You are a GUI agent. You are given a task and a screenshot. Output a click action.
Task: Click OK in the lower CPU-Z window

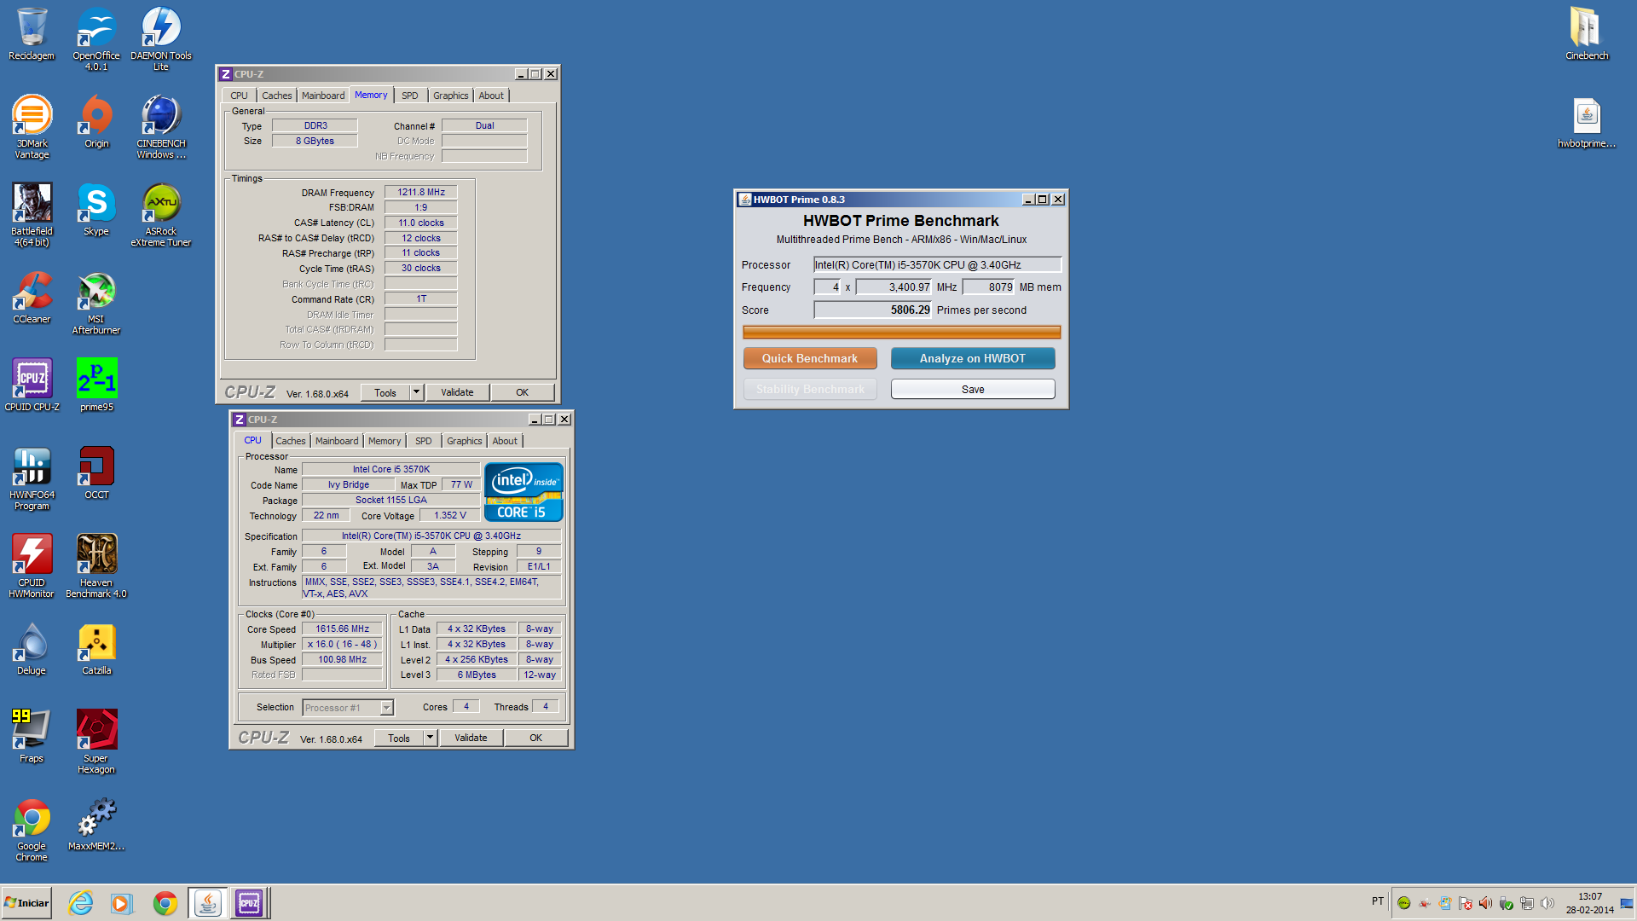click(x=536, y=738)
